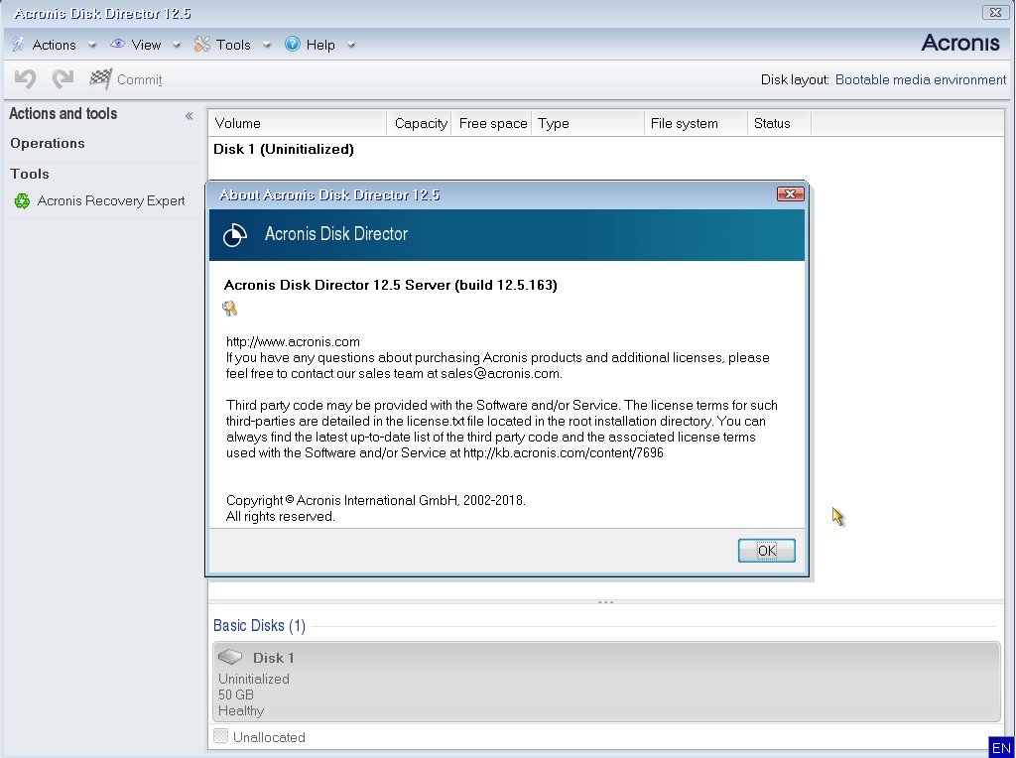Click the 50 GB disk size text
Viewport: 1016px width, 758px height.
pos(236,695)
